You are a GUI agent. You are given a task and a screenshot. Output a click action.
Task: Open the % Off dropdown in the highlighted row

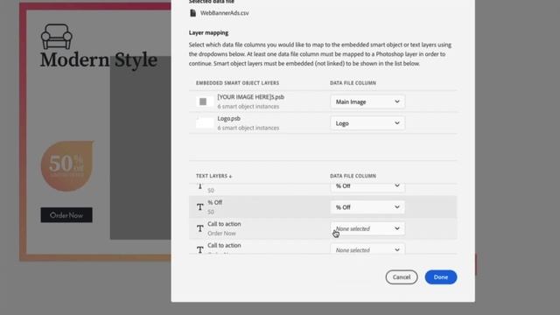(367, 207)
